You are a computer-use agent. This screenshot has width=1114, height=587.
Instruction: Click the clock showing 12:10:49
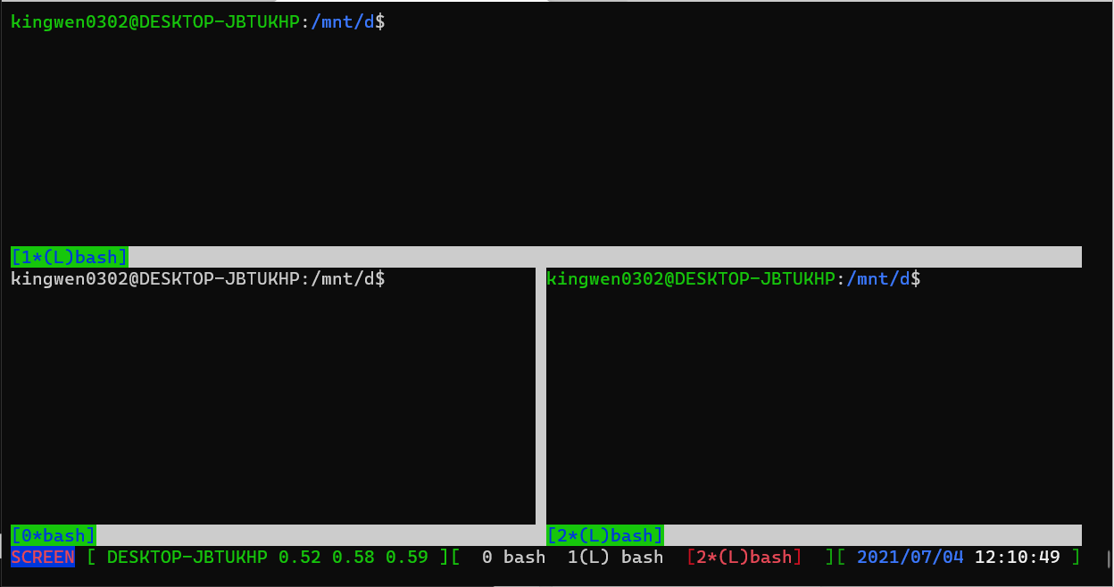(x=1017, y=558)
